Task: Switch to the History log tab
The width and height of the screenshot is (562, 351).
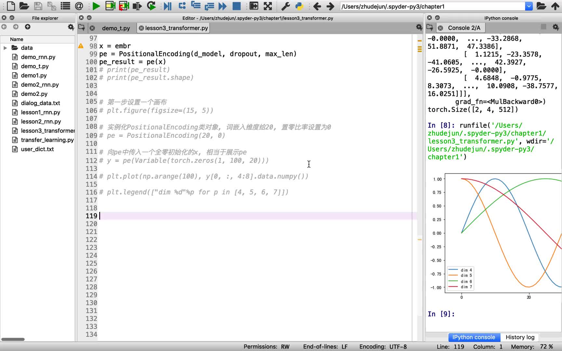Action: click(x=520, y=337)
